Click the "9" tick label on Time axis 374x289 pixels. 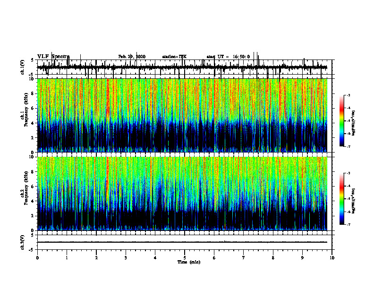pyautogui.click(x=302, y=258)
